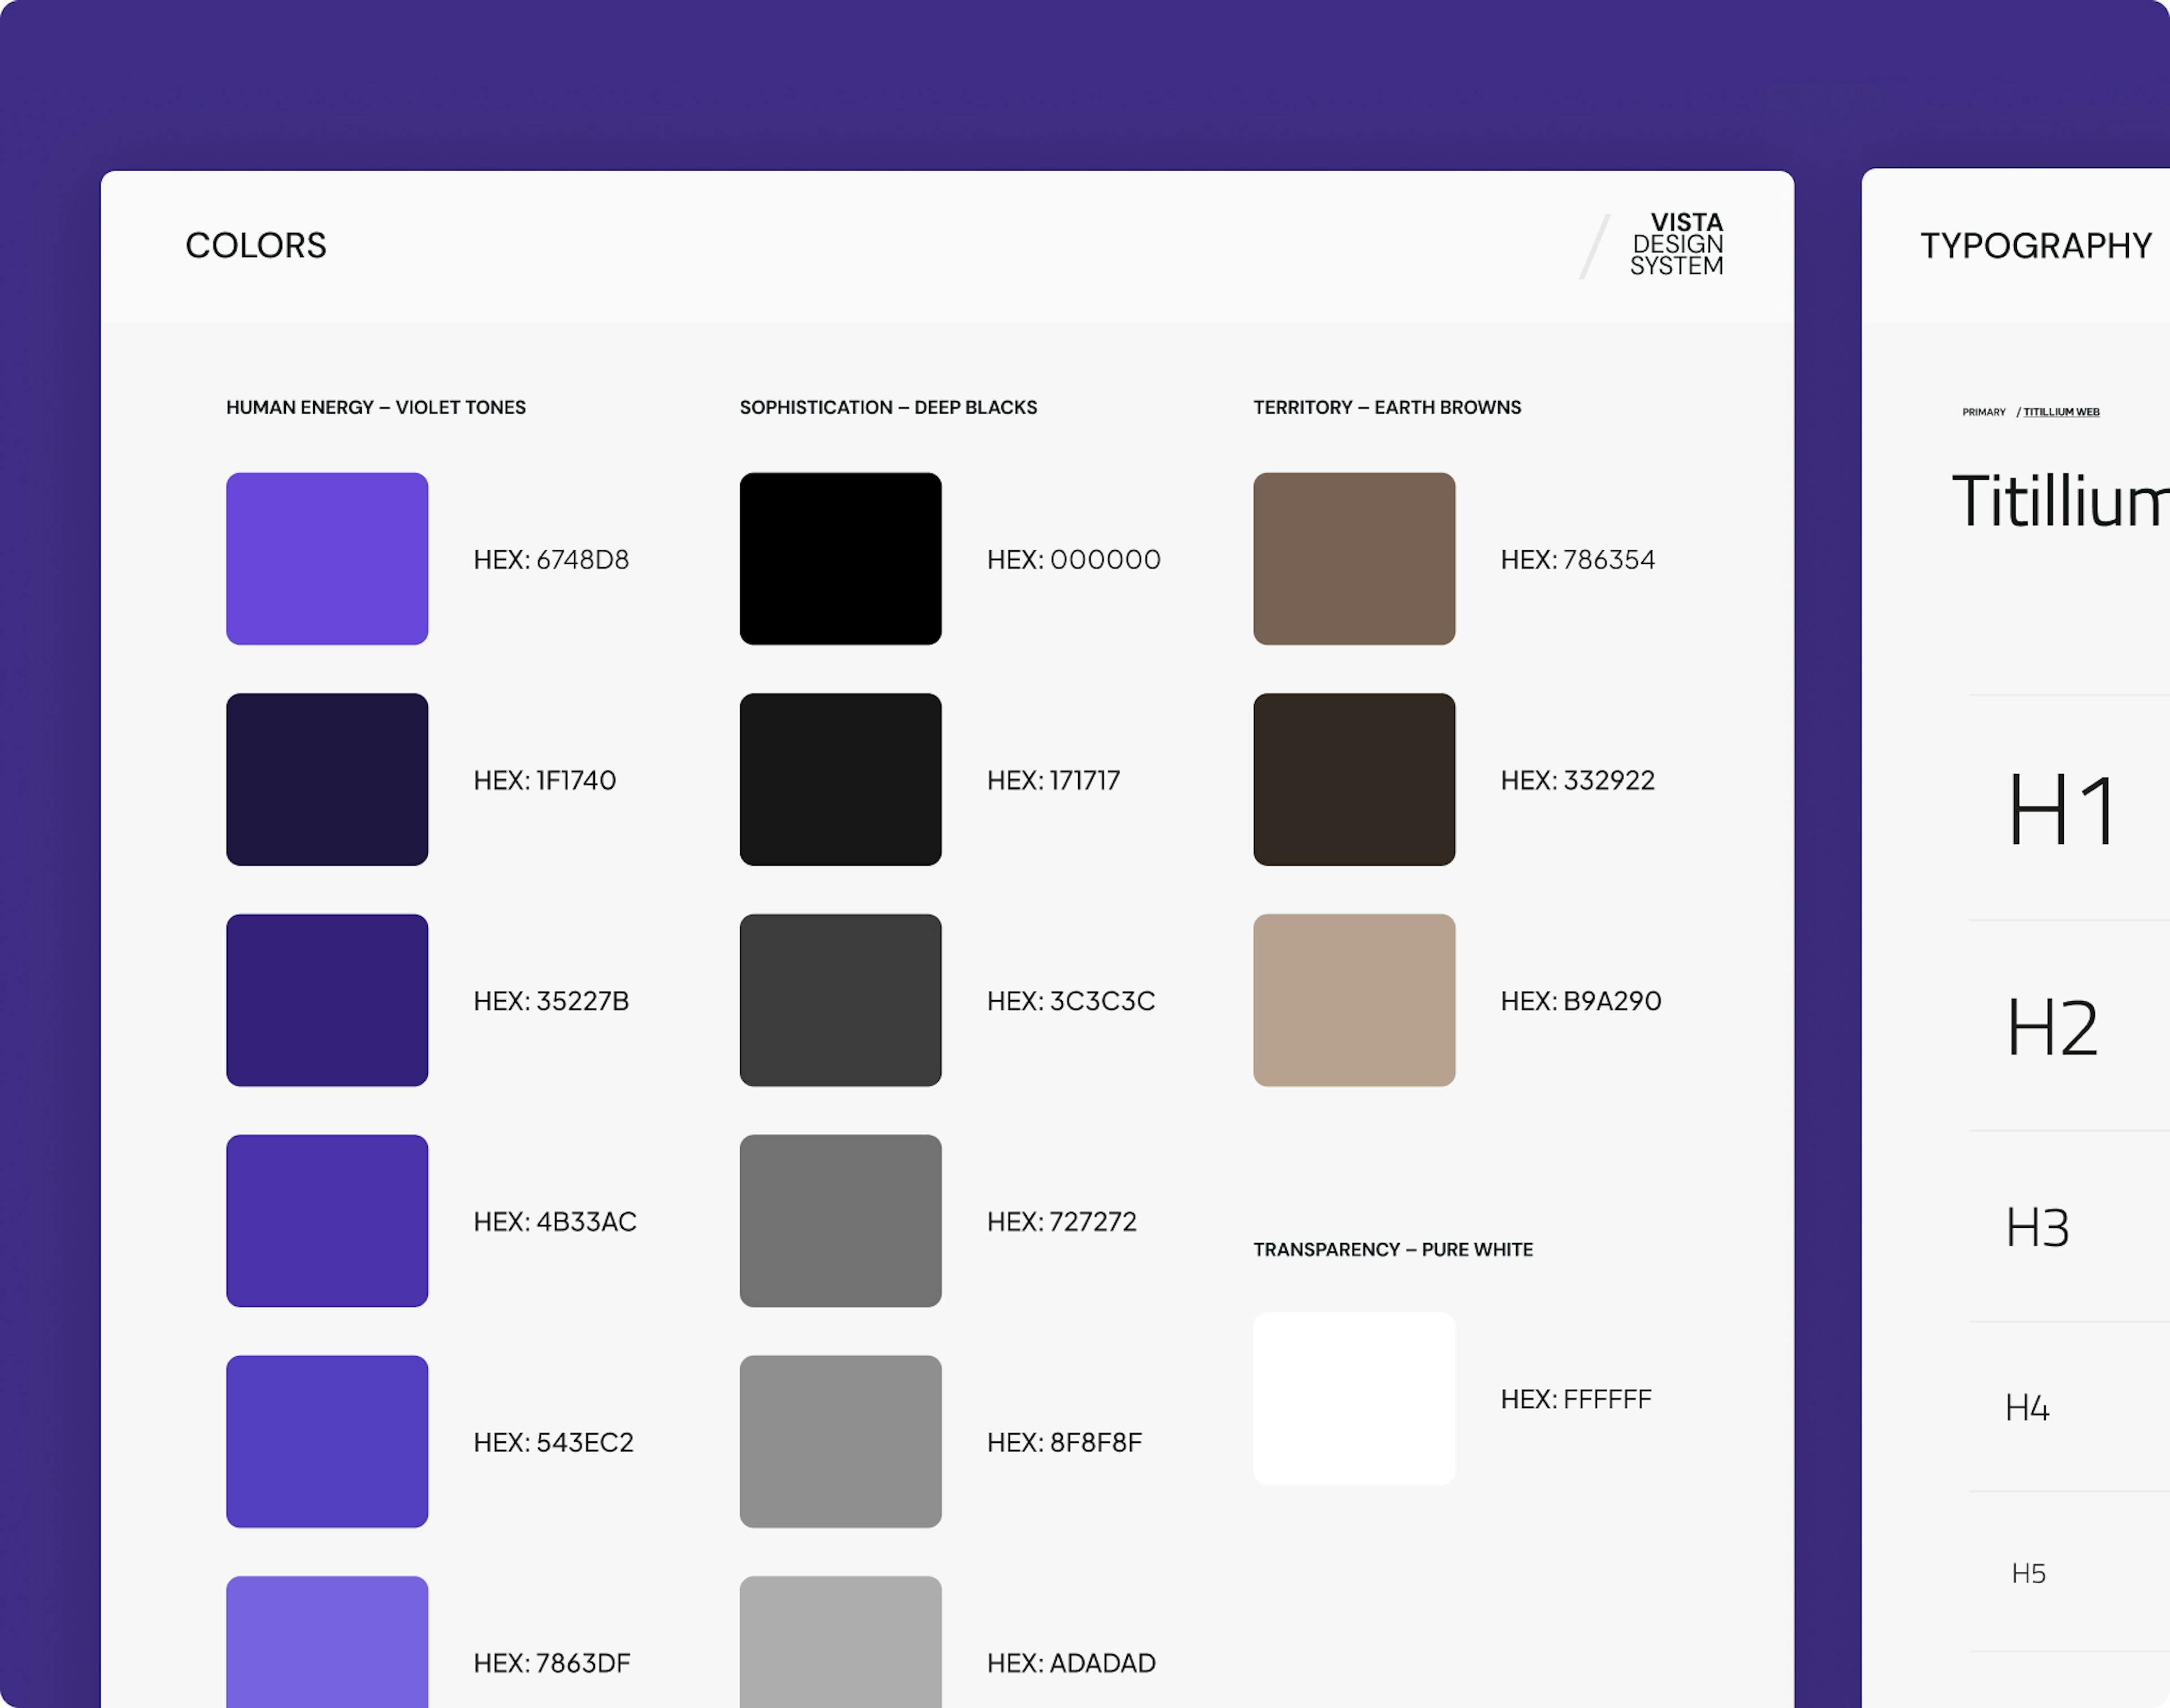
Task: Select the brown 786354 swatch
Action: [1354, 558]
